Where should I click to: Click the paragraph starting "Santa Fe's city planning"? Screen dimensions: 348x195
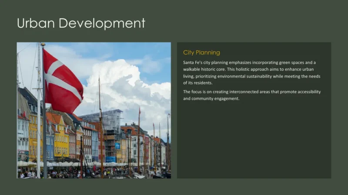click(252, 73)
